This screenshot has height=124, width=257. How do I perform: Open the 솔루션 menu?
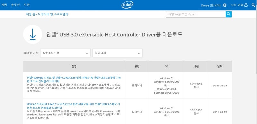[15, 5]
